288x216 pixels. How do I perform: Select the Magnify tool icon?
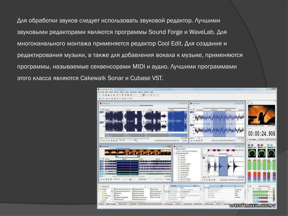(x=146, y=95)
